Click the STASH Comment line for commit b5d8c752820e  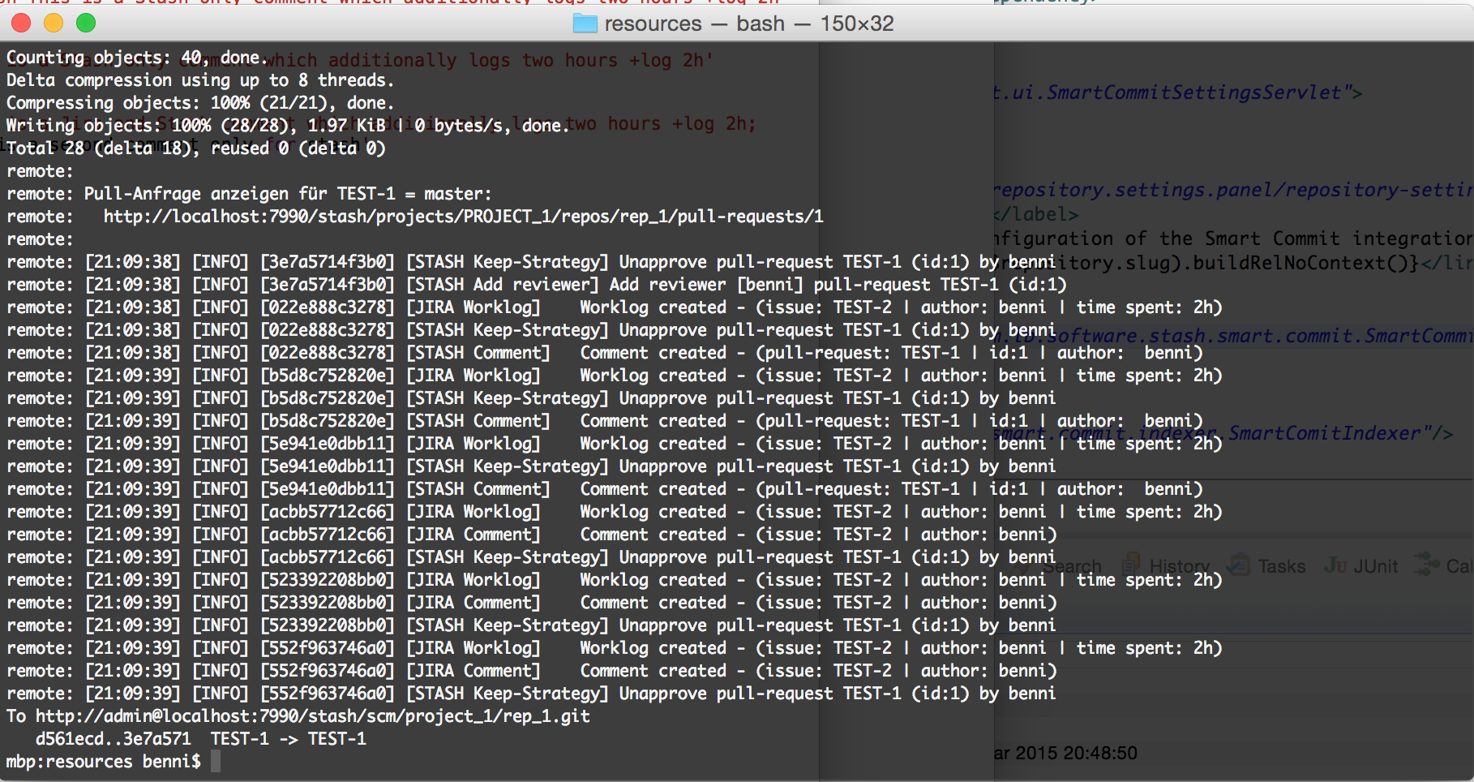(605, 421)
